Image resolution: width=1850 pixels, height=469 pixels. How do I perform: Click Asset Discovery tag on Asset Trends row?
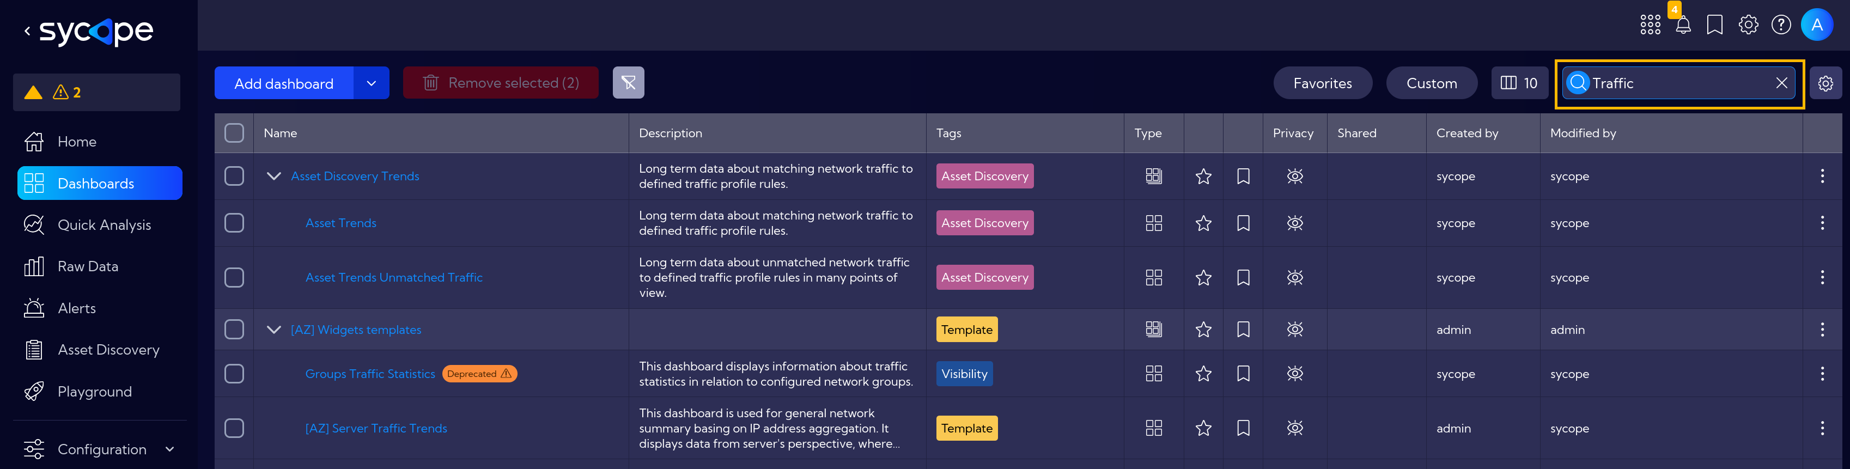click(984, 223)
